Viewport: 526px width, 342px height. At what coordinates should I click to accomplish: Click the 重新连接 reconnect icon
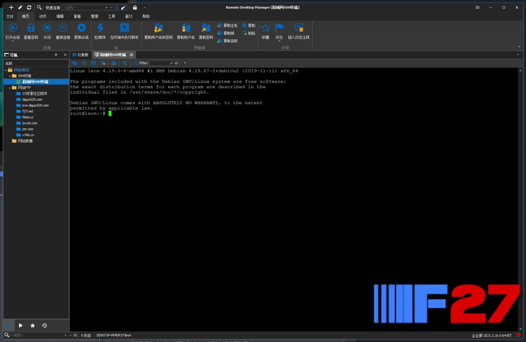[x=63, y=28]
